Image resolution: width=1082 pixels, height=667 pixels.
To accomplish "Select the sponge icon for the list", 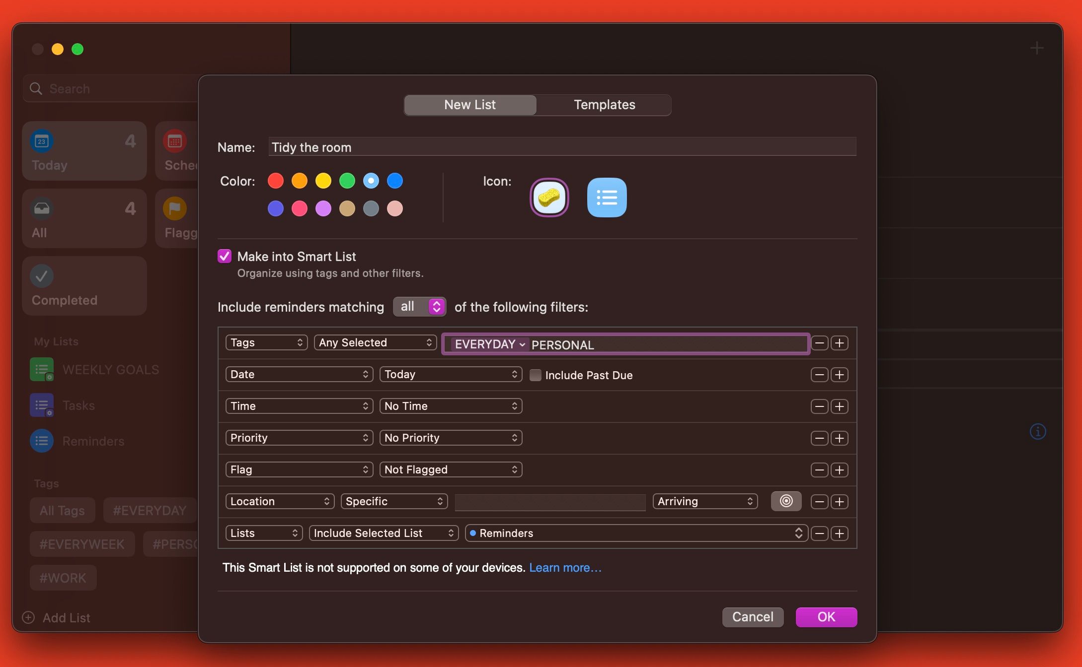I will click(549, 198).
